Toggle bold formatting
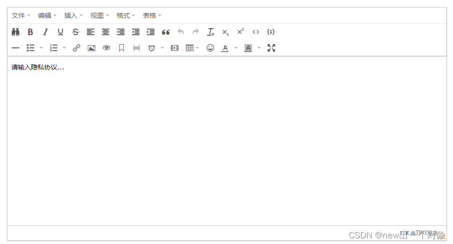This screenshot has height=244, width=453. pyautogui.click(x=31, y=32)
